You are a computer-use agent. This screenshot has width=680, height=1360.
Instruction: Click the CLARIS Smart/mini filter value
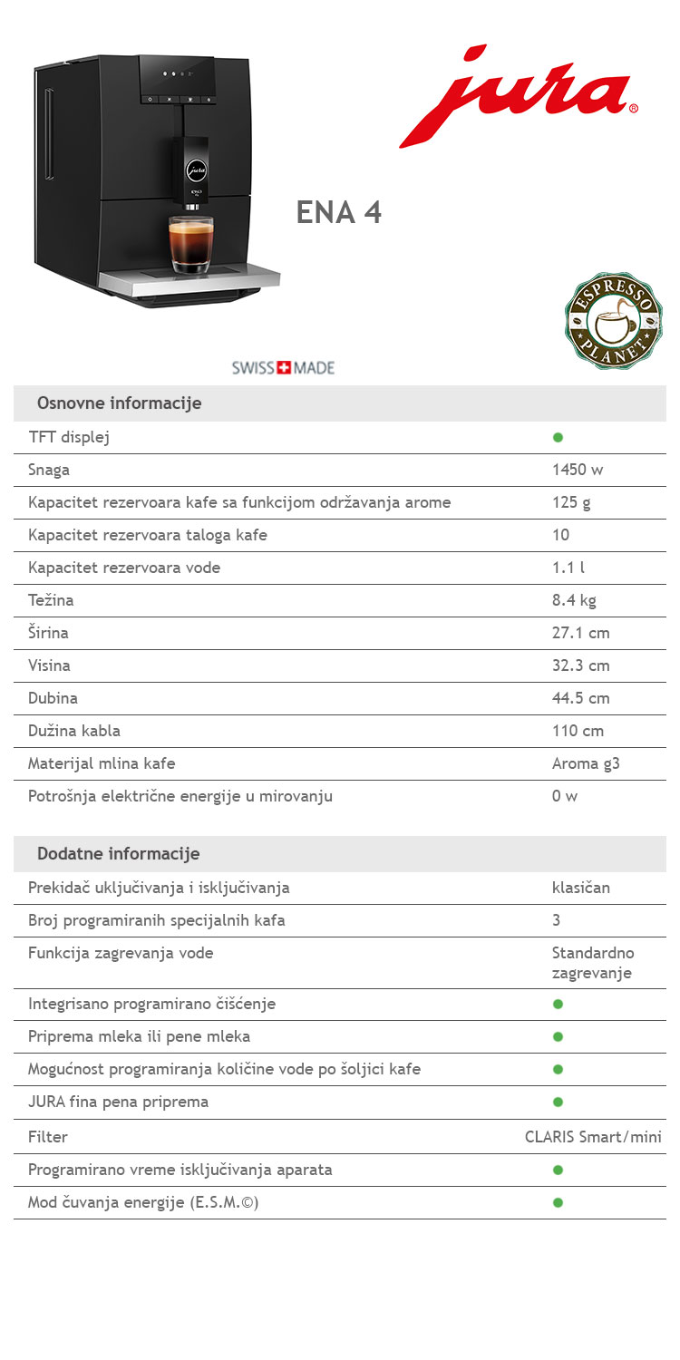click(x=593, y=1137)
